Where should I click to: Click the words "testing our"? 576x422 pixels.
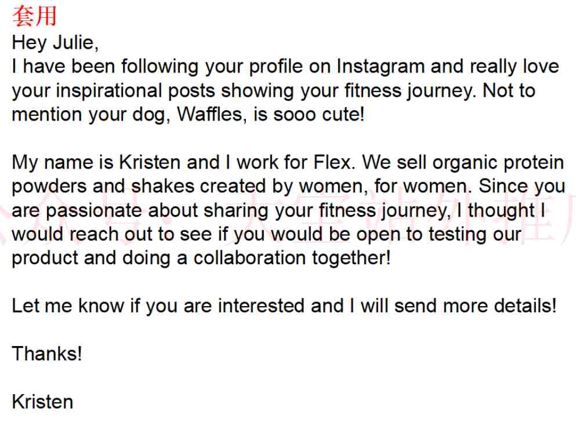click(x=475, y=235)
